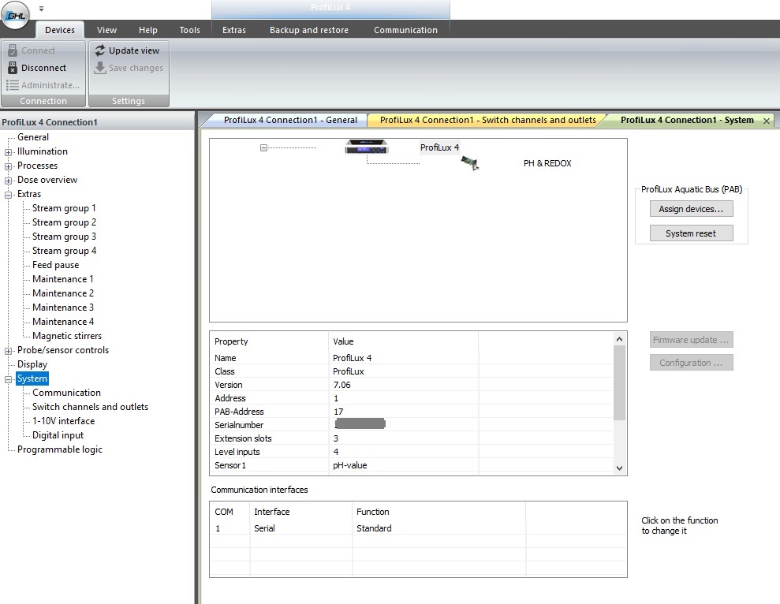Click the greyed Connect USB icon
780x604 pixels.
[13, 50]
